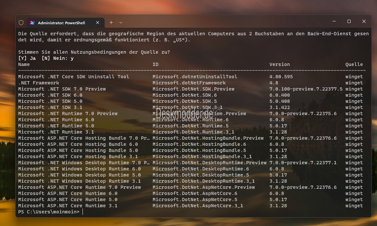Select "Microsoft .NET Windows Desktop Runtime 6.0" name
377x226 pixels.
(x=80, y=169)
